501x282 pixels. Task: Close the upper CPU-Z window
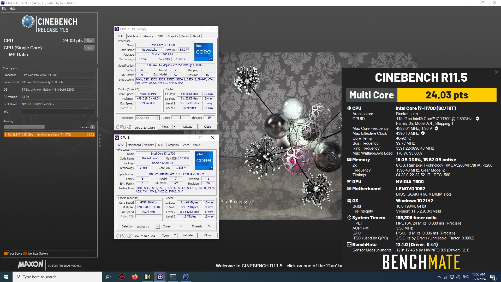(x=212, y=29)
